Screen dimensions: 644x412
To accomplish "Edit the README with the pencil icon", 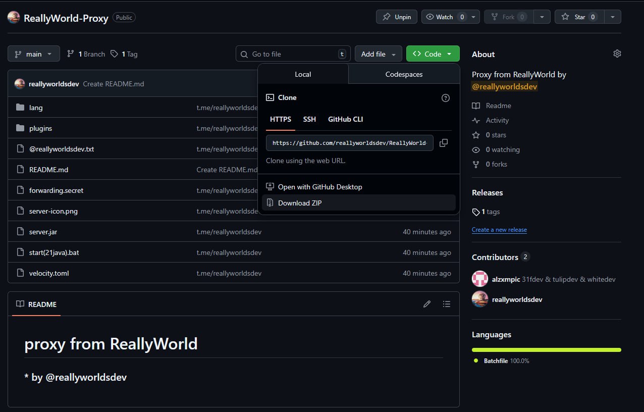I will pyautogui.click(x=426, y=303).
